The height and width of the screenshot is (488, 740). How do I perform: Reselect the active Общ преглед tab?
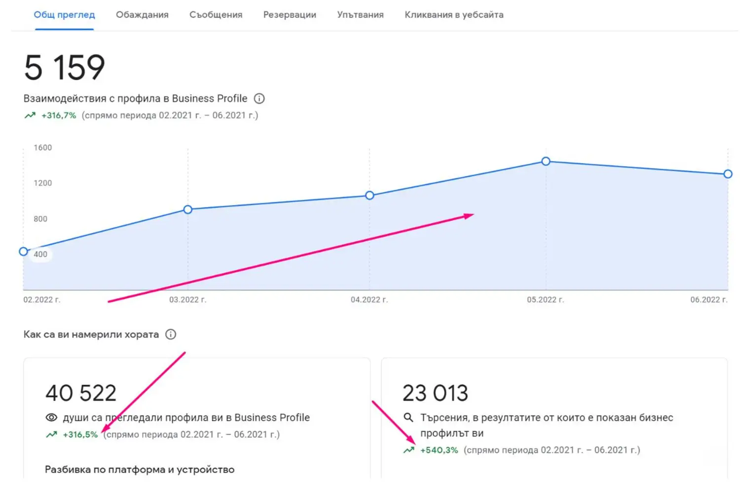point(64,15)
